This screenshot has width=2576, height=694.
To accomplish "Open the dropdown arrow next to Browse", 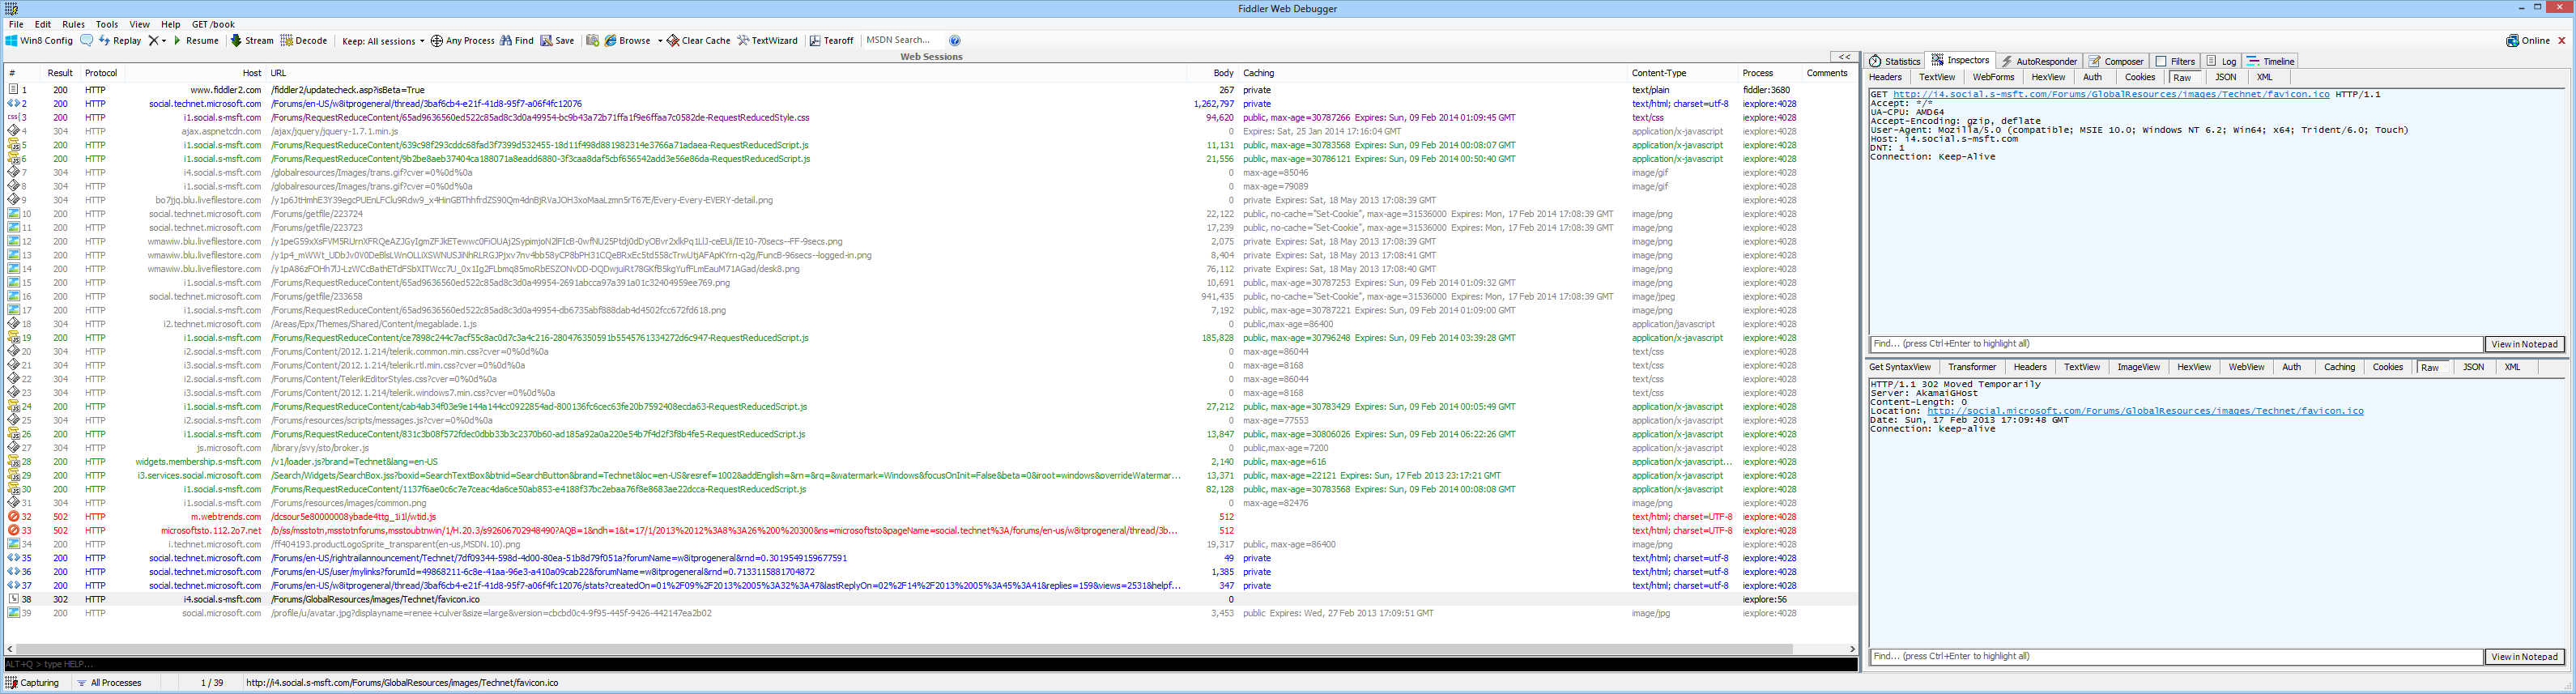I will tap(660, 41).
